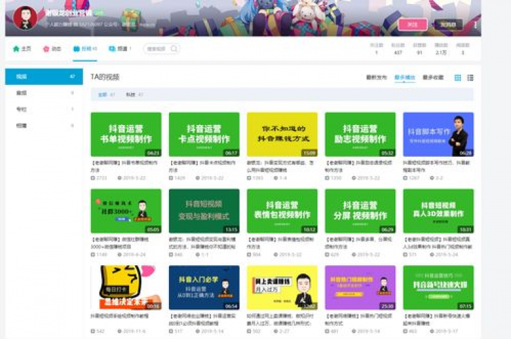Click the 播放数 2.1万 plays stat
Screen dimensions: 511x339
[441, 49]
